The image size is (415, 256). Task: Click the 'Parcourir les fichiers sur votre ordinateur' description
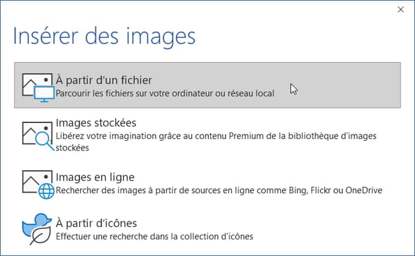coord(165,94)
